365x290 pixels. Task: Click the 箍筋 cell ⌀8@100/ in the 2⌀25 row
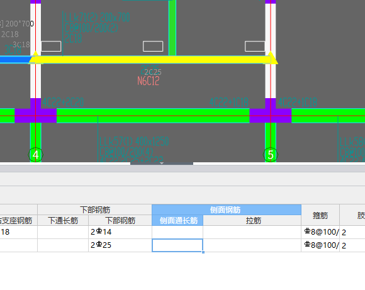[x=320, y=245]
